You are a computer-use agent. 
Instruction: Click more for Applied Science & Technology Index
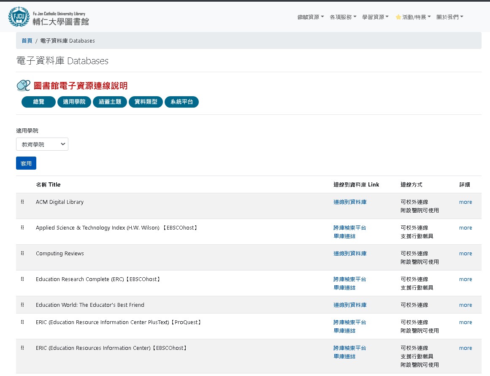click(x=466, y=227)
